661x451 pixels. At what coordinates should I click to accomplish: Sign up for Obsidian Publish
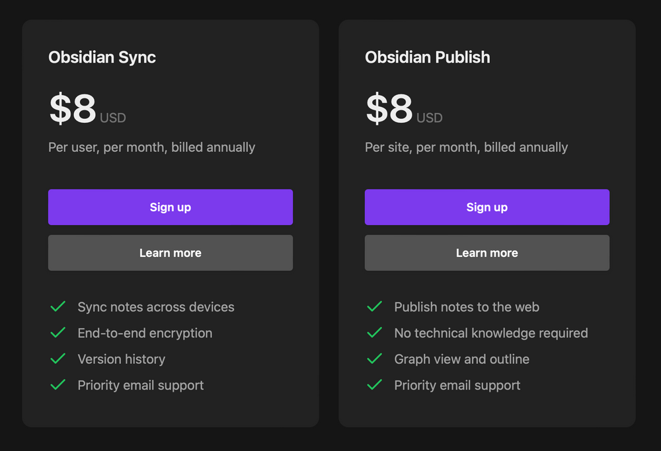point(486,207)
